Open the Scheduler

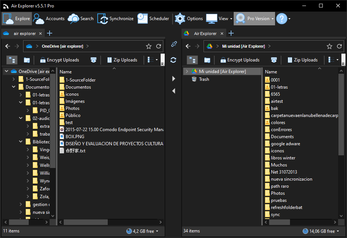[153, 19]
